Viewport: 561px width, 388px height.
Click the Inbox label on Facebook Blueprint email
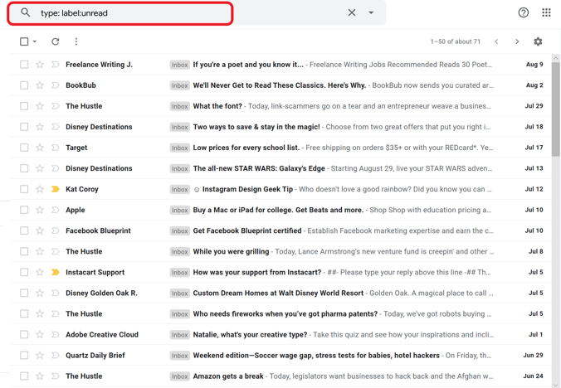(179, 230)
